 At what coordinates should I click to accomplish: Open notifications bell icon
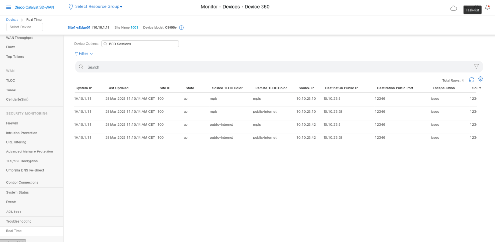coord(488,7)
